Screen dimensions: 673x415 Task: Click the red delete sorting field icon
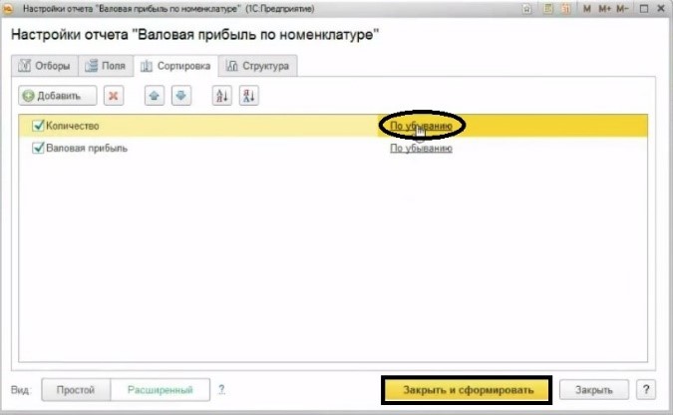click(114, 96)
